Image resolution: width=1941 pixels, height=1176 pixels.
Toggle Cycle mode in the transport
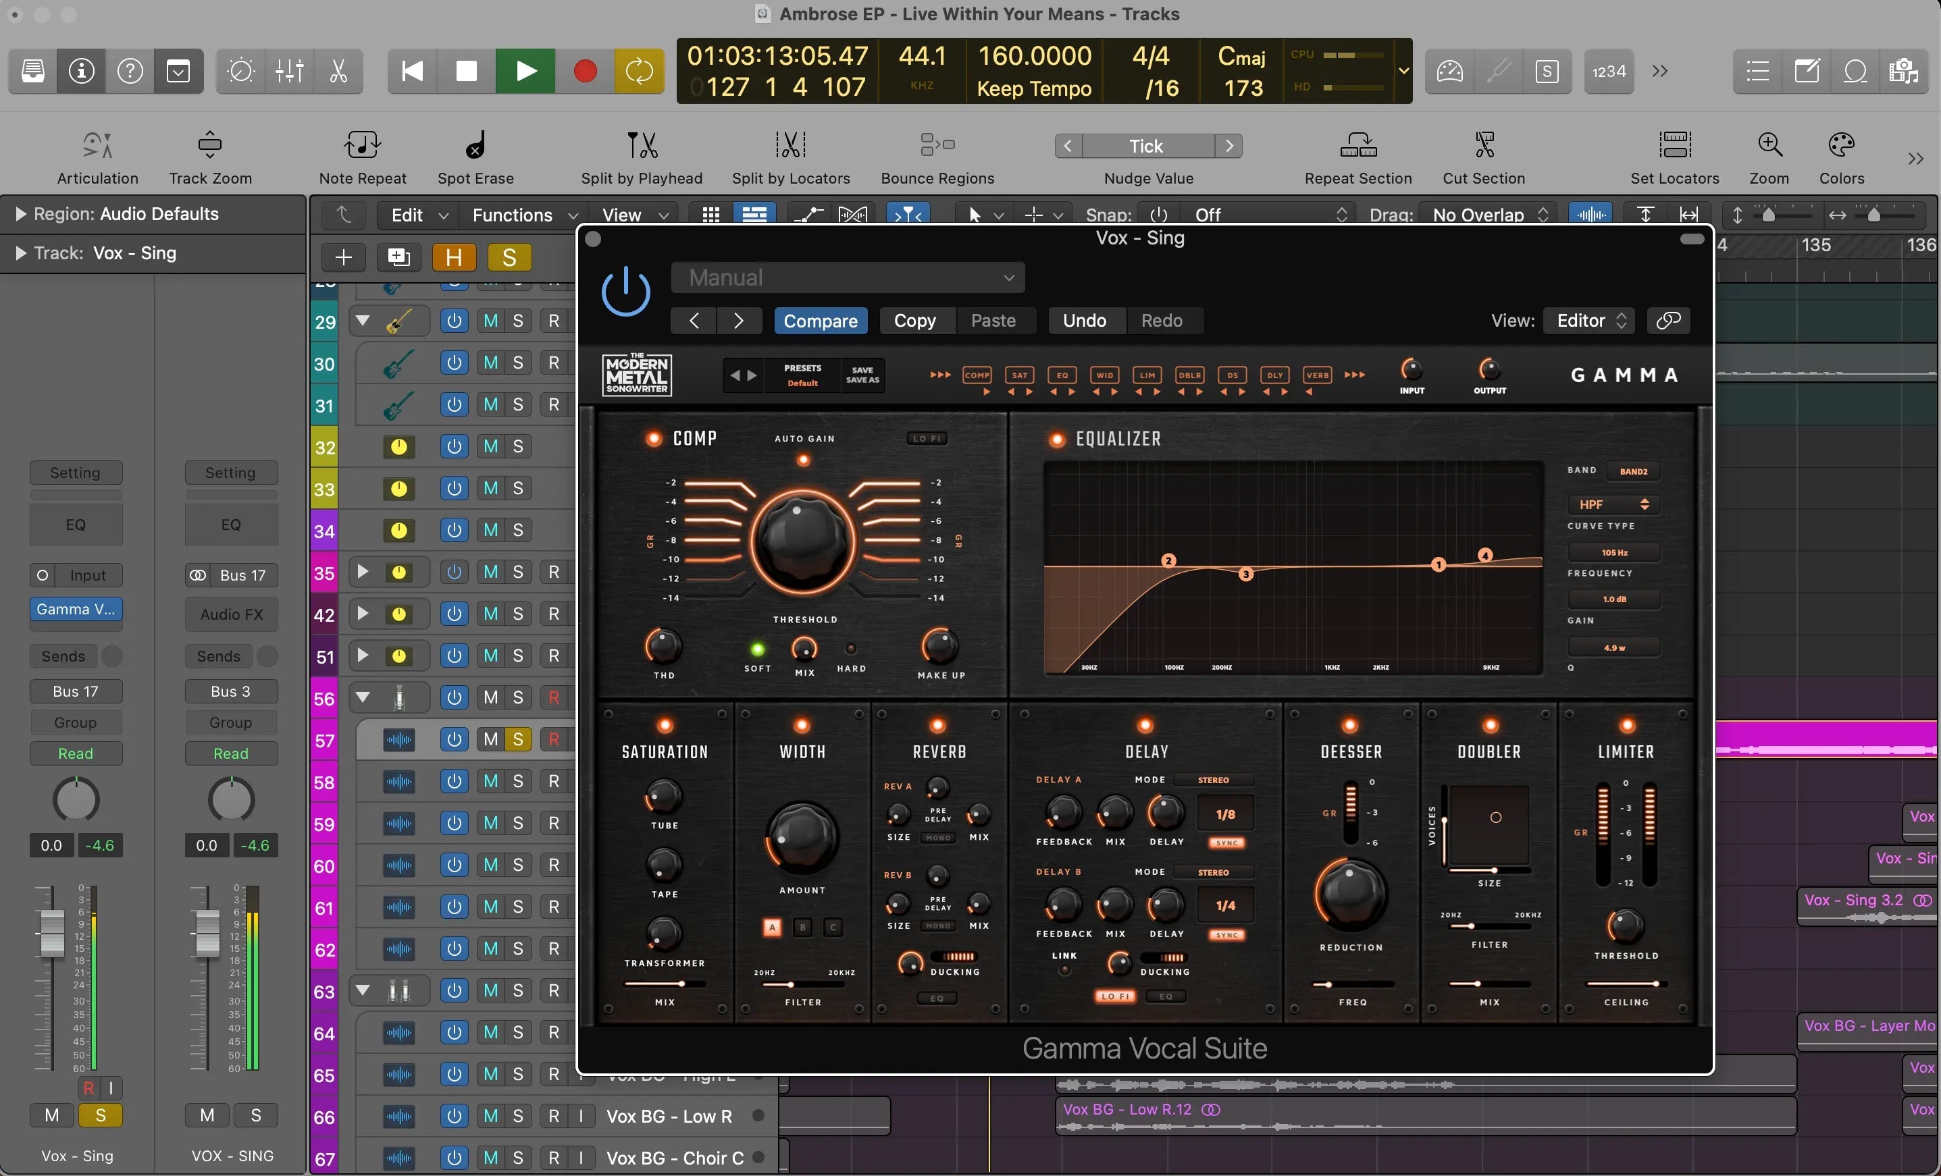(639, 72)
